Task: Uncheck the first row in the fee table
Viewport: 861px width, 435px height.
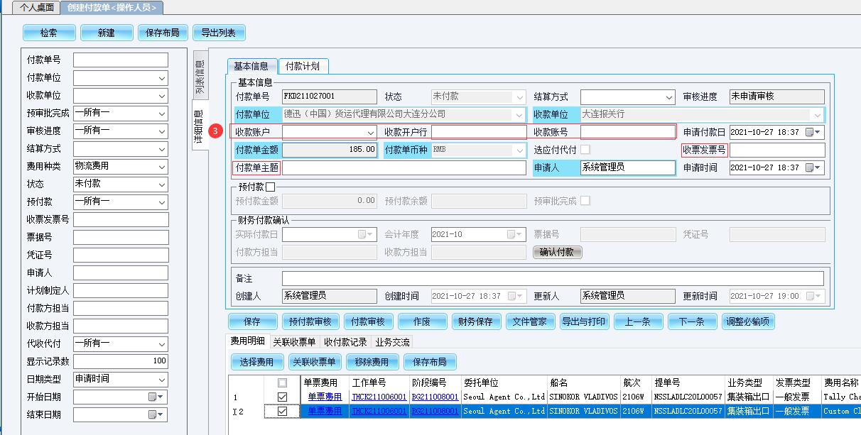Action: click(x=283, y=397)
